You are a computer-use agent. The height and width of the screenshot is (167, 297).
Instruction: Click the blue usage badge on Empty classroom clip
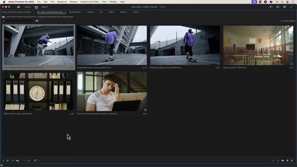[292, 64]
